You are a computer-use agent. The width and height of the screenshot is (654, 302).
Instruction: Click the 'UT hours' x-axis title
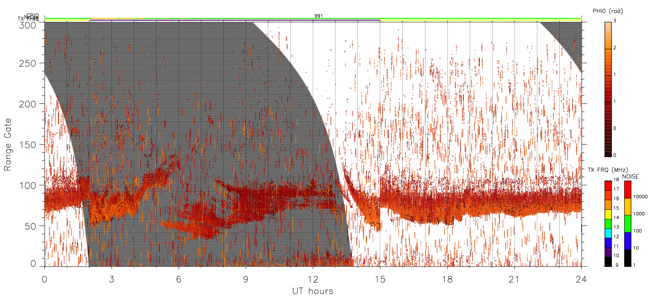[313, 291]
